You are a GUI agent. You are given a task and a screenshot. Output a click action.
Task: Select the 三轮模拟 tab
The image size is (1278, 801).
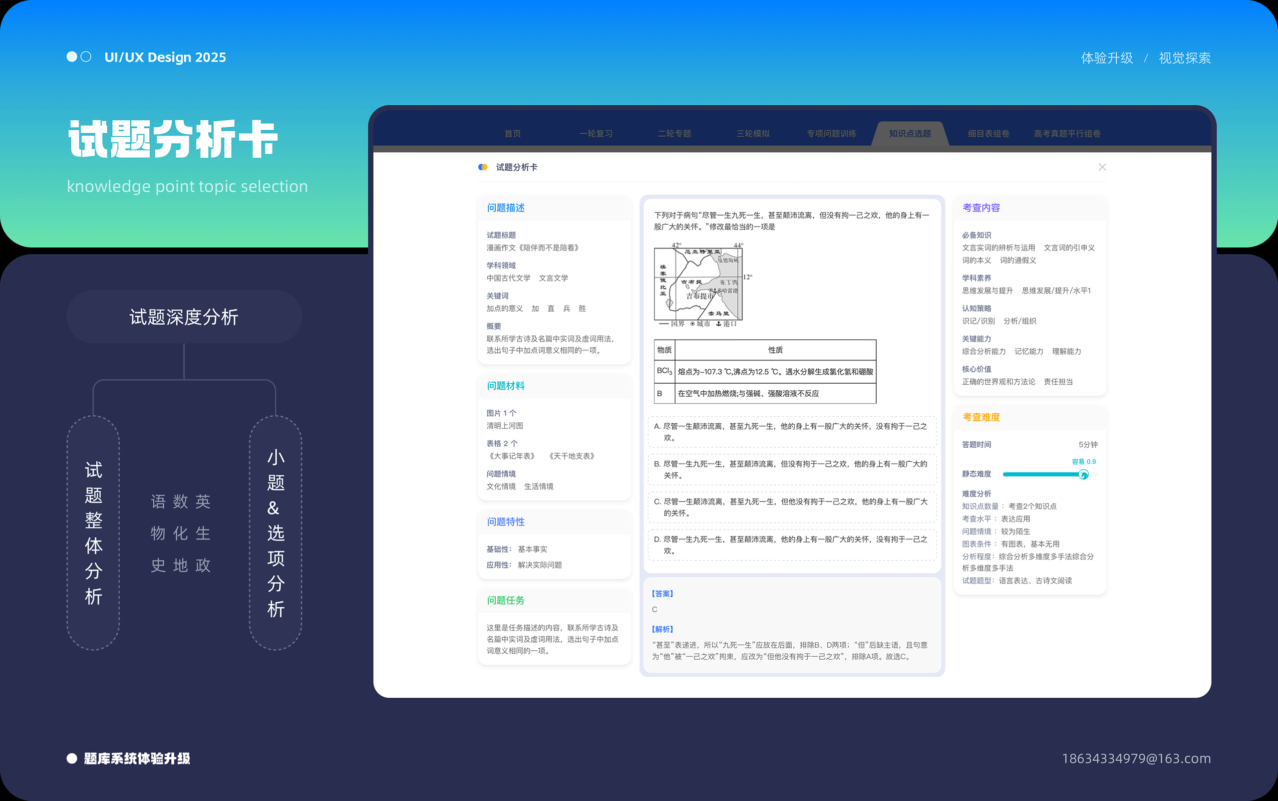click(x=753, y=134)
